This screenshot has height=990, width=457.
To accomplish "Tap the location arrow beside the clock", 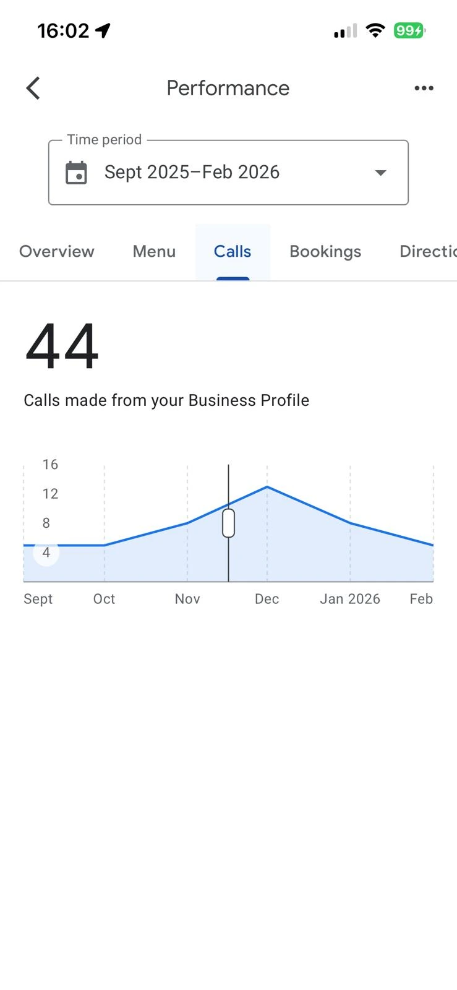I will (x=103, y=30).
